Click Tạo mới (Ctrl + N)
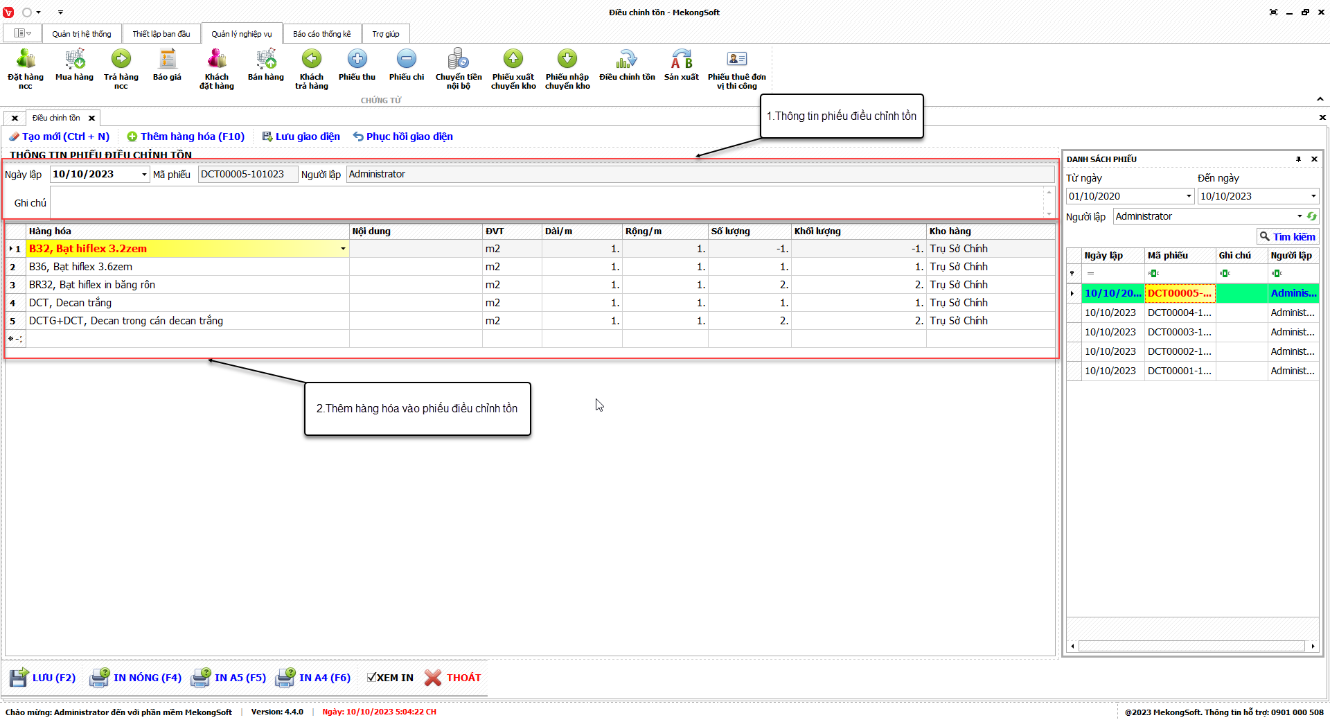Screen dimensions: 1330x720 (x=60, y=137)
